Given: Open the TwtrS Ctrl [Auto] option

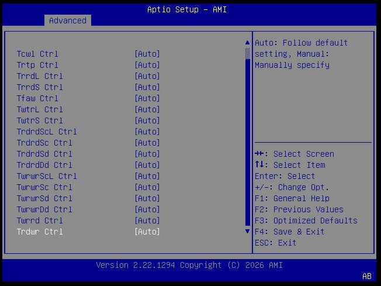Looking at the screenshot, I should (147, 120).
